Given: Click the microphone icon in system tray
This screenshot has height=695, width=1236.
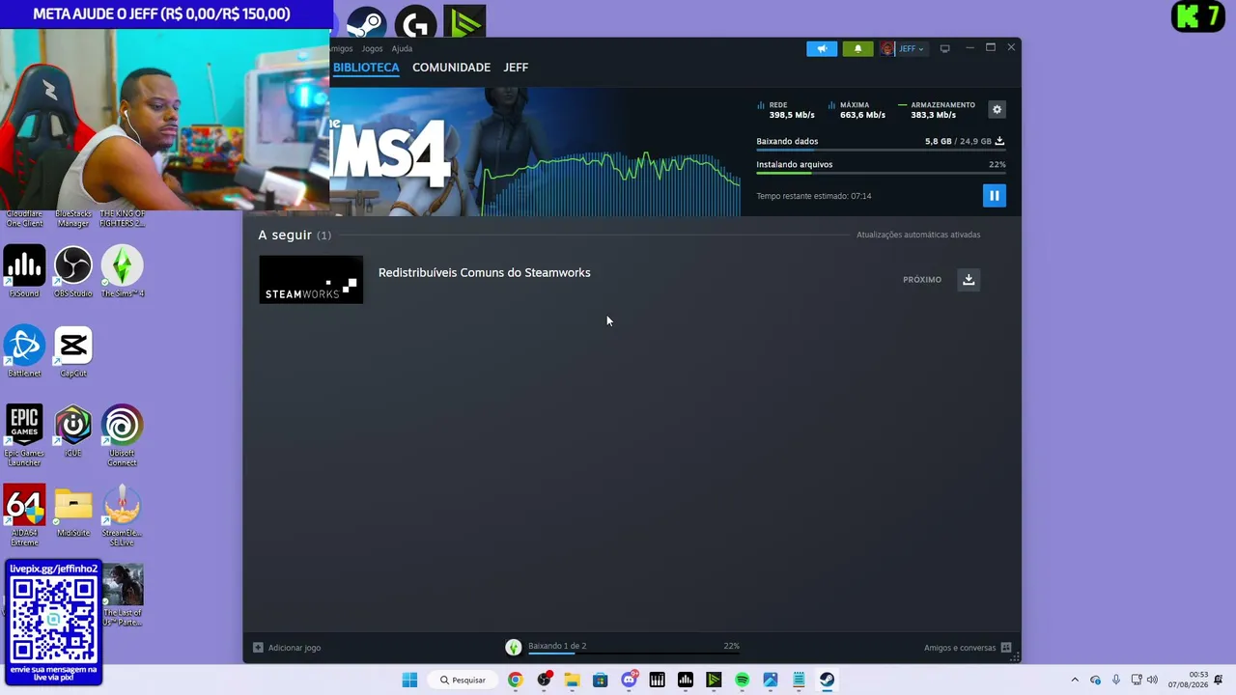Looking at the screenshot, I should (1116, 680).
